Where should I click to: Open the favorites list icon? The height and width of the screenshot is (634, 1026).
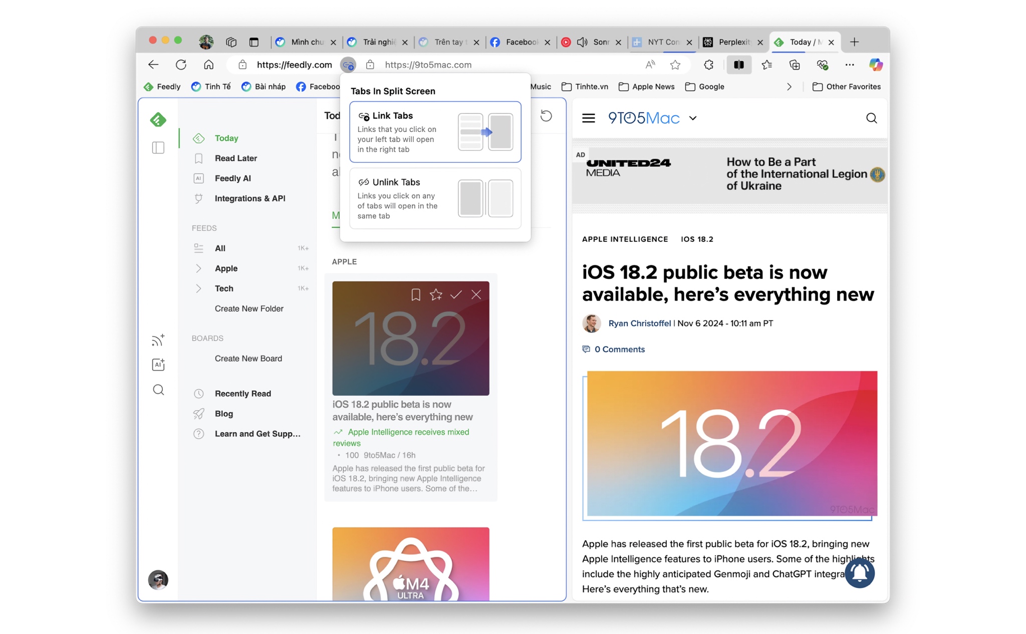[x=766, y=65]
